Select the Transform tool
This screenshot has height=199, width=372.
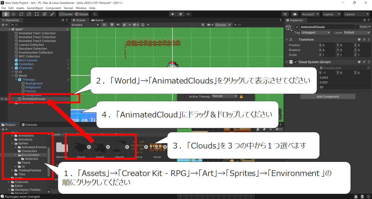pos(44,14)
